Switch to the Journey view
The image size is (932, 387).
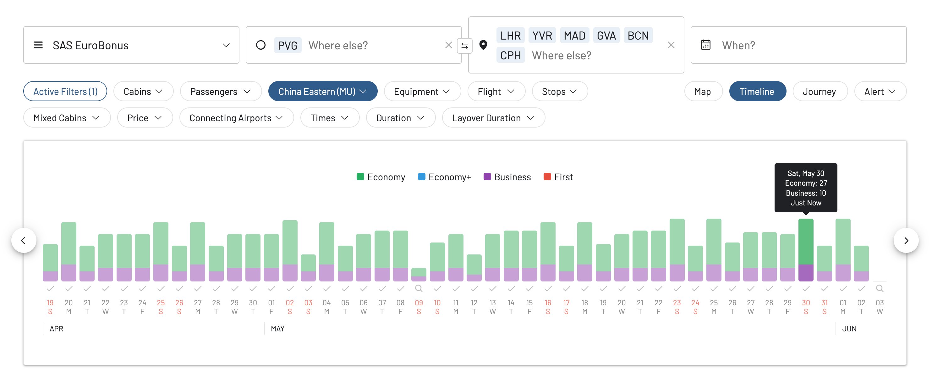[819, 91]
